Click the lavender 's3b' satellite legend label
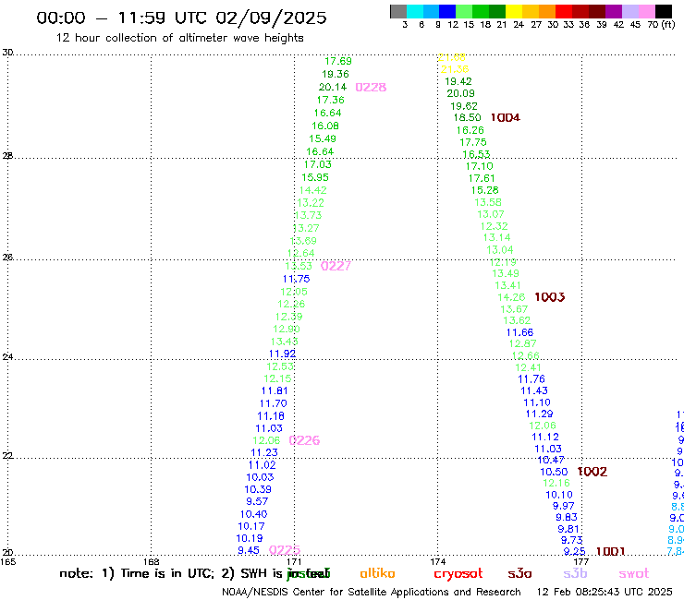This screenshot has height=600, width=684. pos(575,573)
